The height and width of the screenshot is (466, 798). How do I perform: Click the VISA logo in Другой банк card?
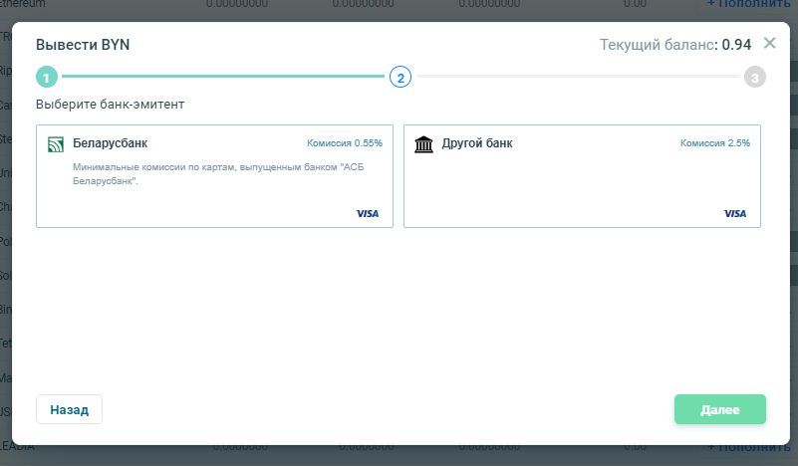735,213
